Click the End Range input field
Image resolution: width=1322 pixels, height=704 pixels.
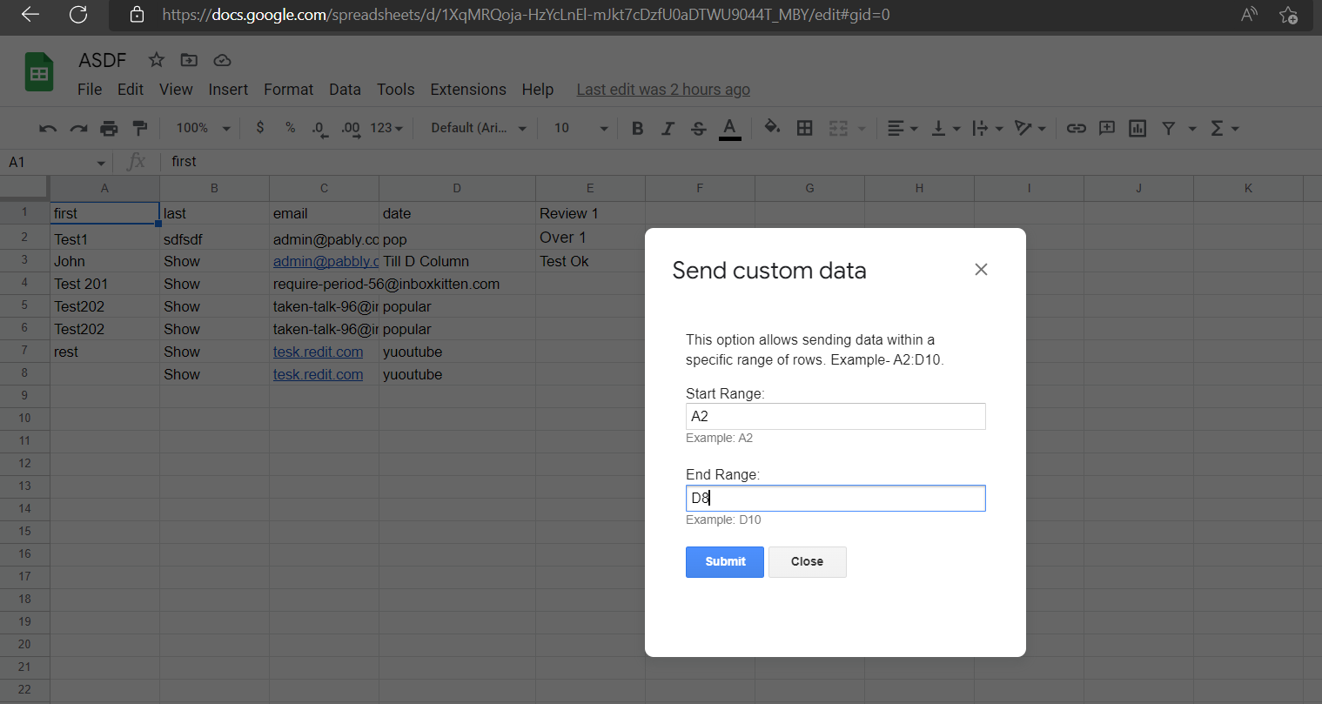pos(835,498)
